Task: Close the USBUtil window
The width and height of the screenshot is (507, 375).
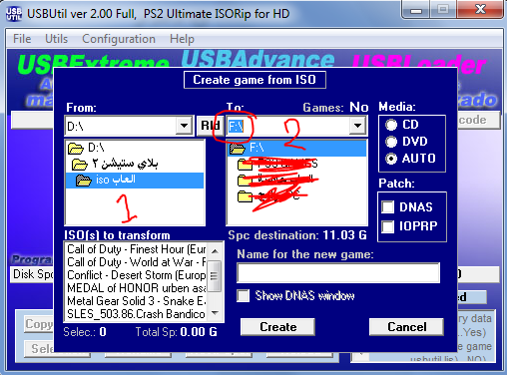Action: 480,10
